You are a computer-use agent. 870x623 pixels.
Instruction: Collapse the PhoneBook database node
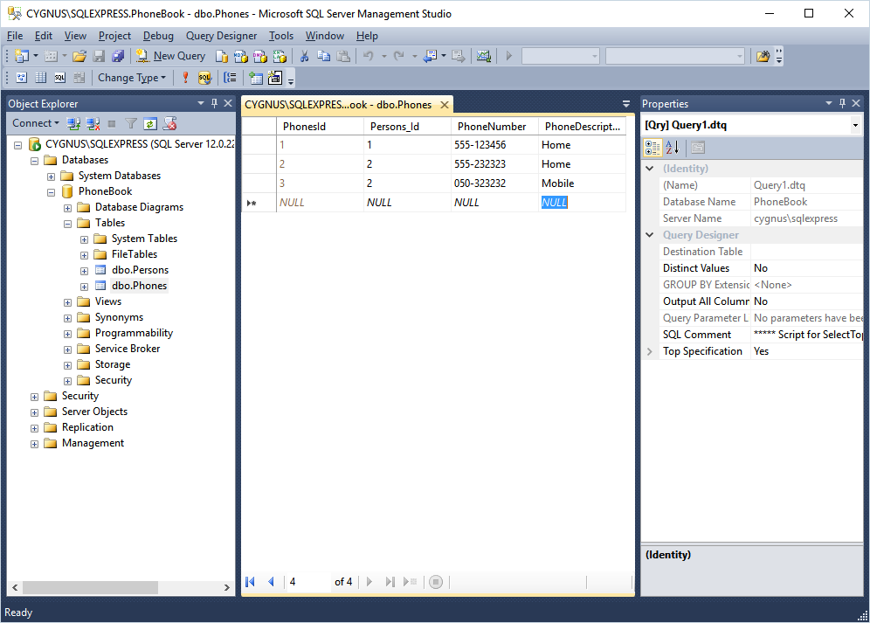pos(51,193)
